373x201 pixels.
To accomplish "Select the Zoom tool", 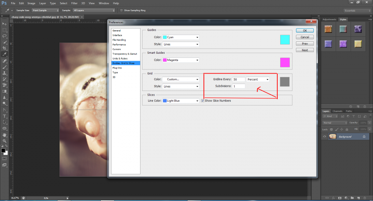I will (5, 141).
